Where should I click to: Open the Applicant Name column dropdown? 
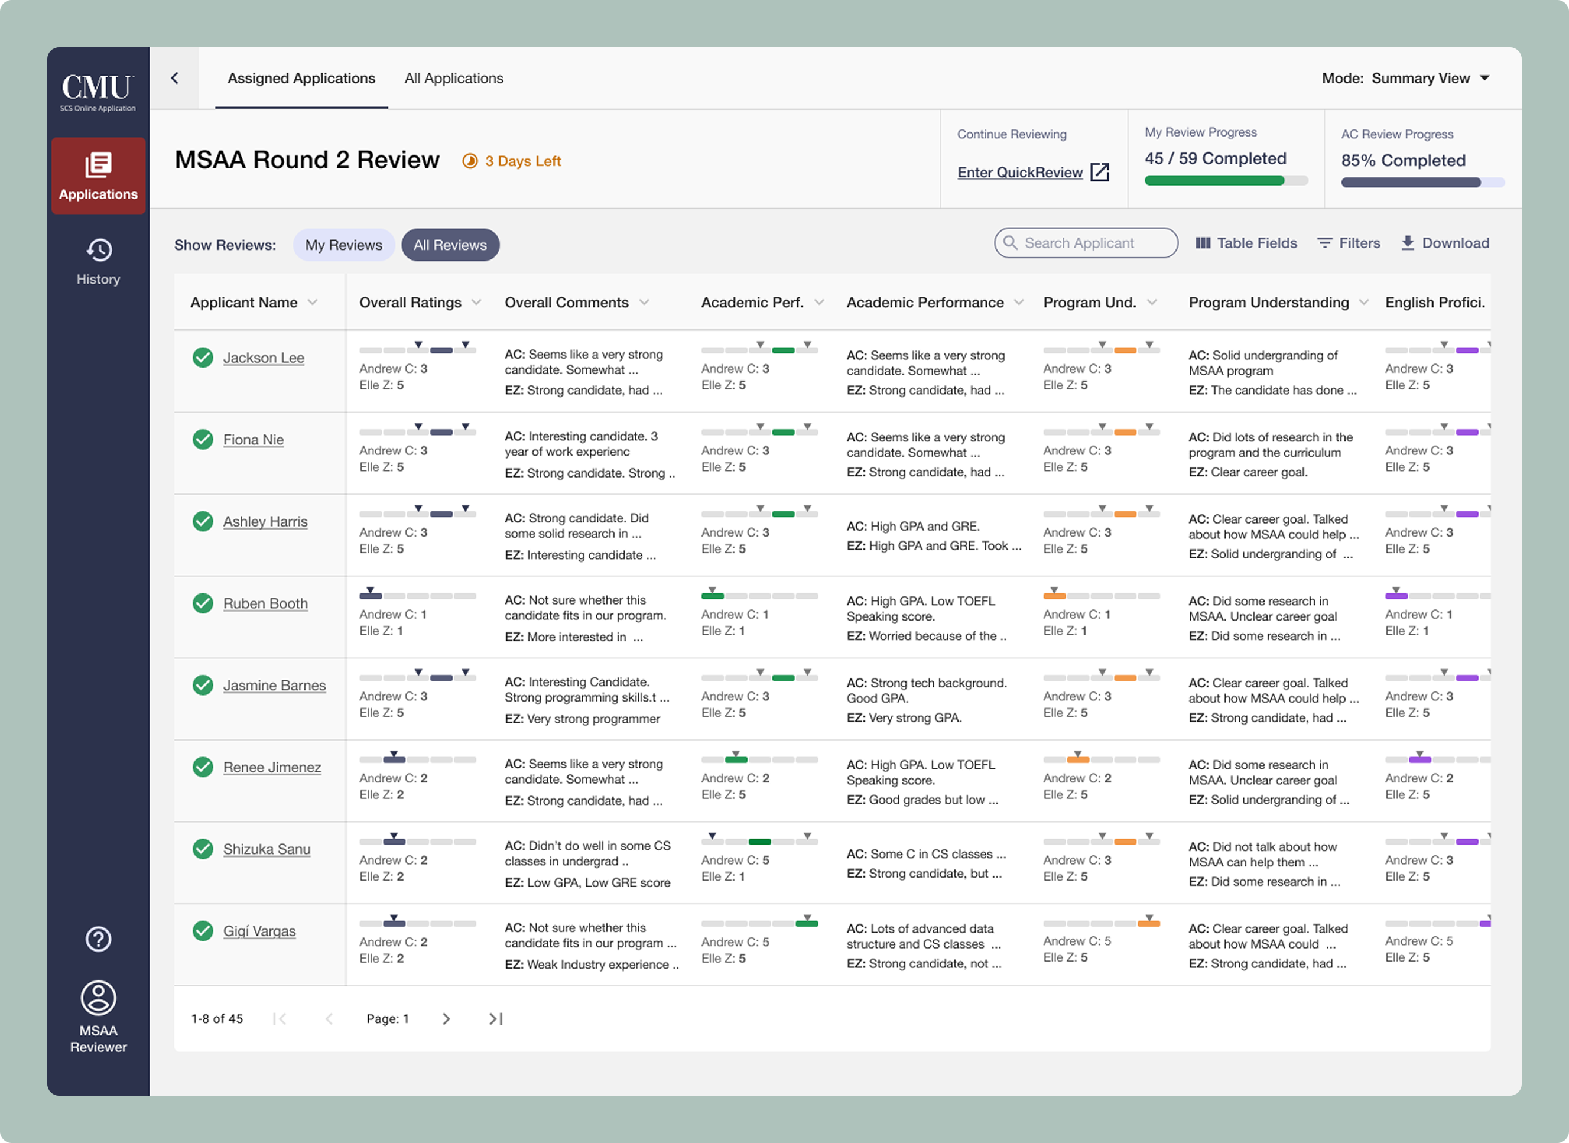click(313, 303)
